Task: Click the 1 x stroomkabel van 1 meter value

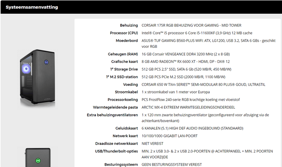Action: [176, 92]
